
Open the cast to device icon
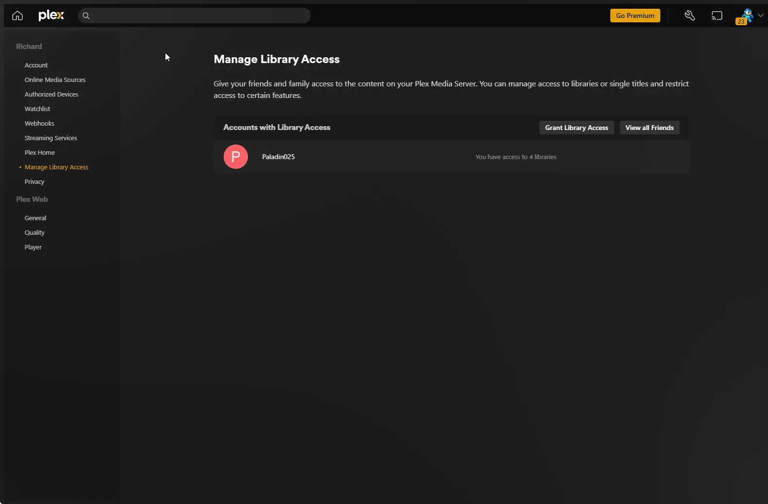coord(717,16)
